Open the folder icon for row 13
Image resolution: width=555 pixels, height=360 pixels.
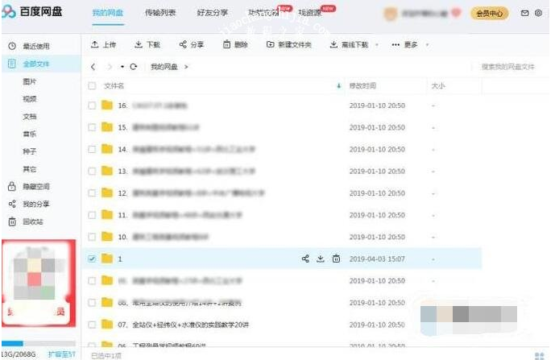[107, 171]
